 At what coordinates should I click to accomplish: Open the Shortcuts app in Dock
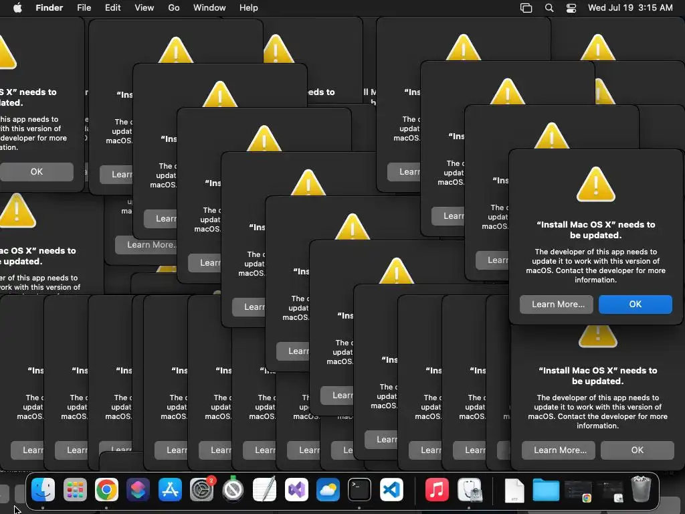tap(138, 489)
